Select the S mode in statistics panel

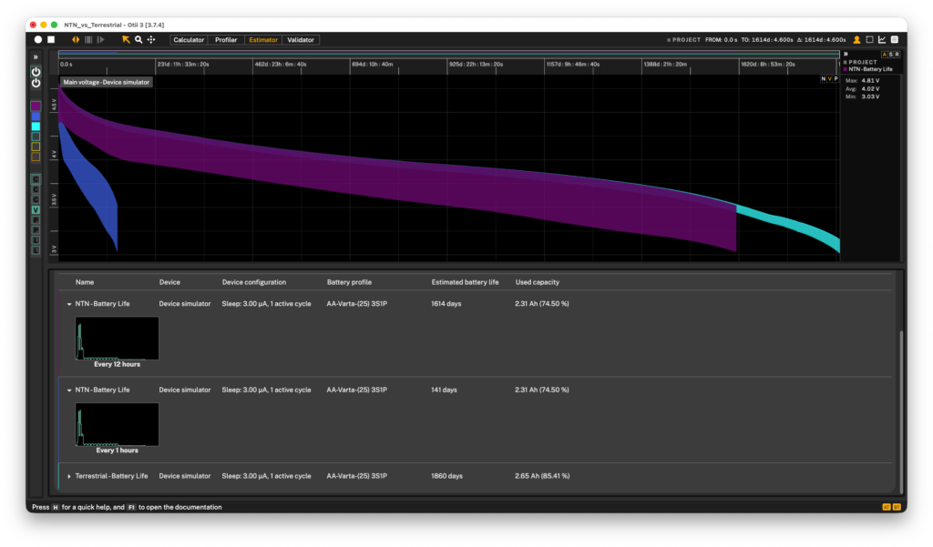point(891,54)
